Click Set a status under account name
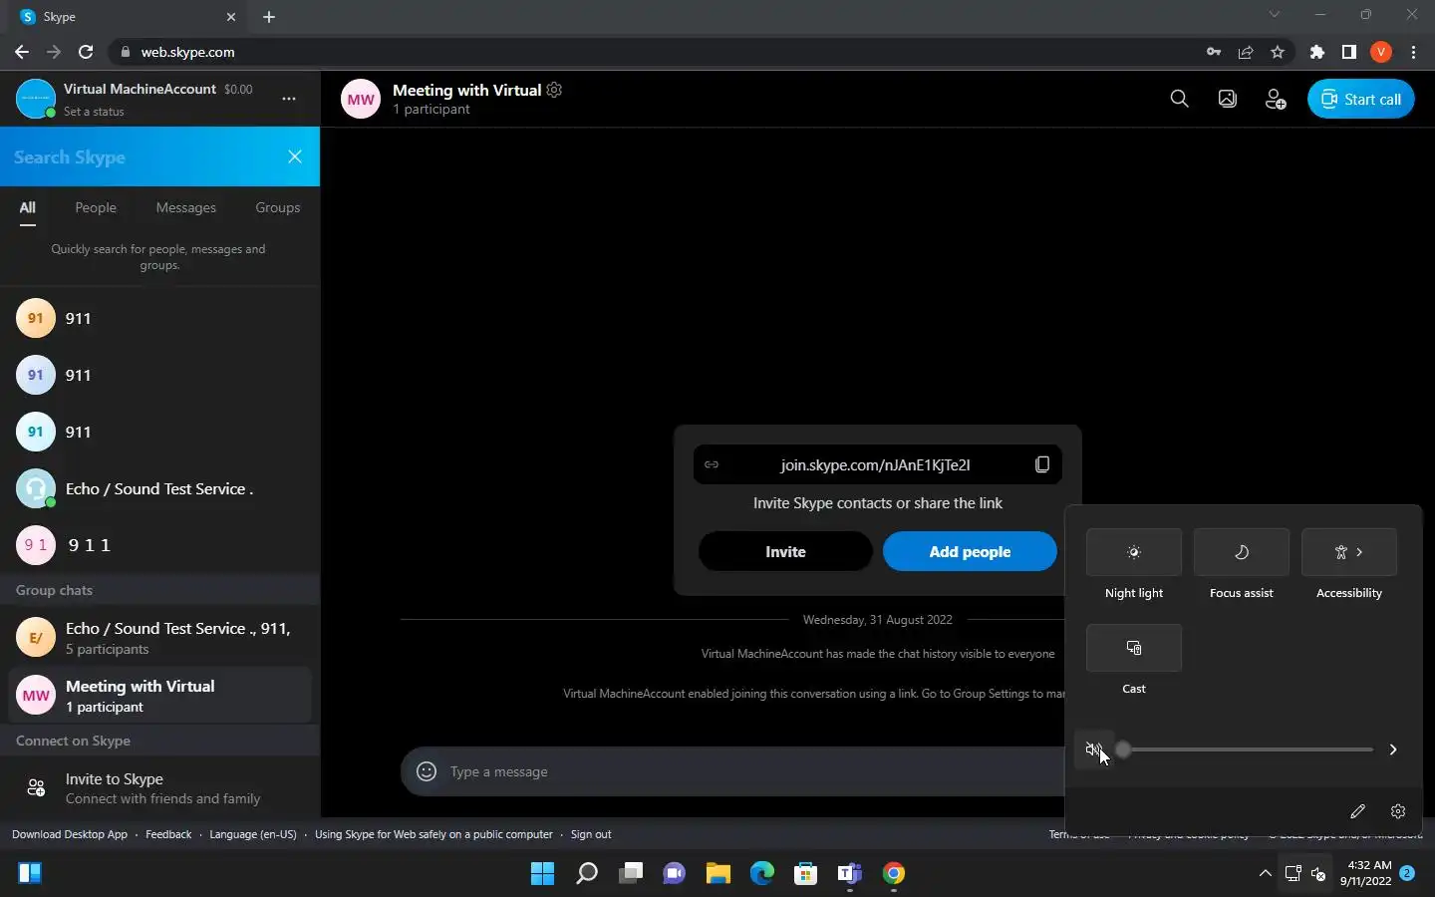The image size is (1435, 897). [94, 112]
